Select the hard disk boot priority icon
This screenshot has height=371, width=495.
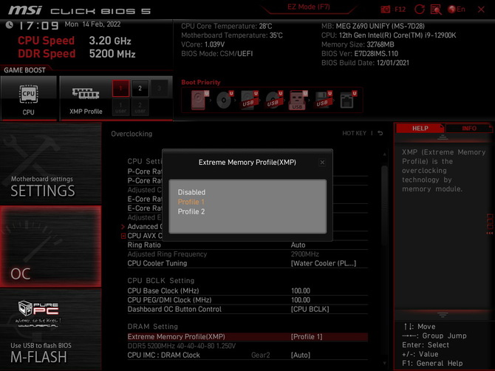199,100
